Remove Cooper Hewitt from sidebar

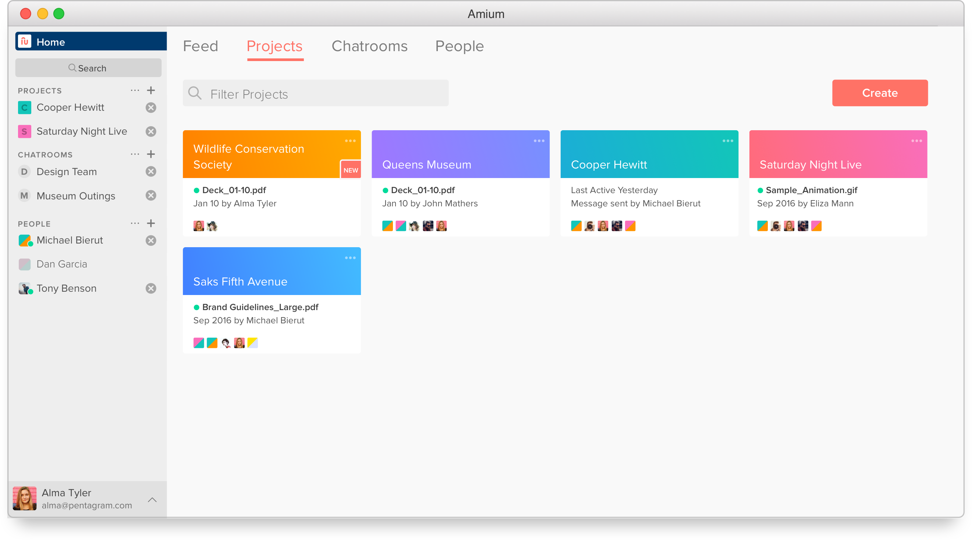click(151, 107)
